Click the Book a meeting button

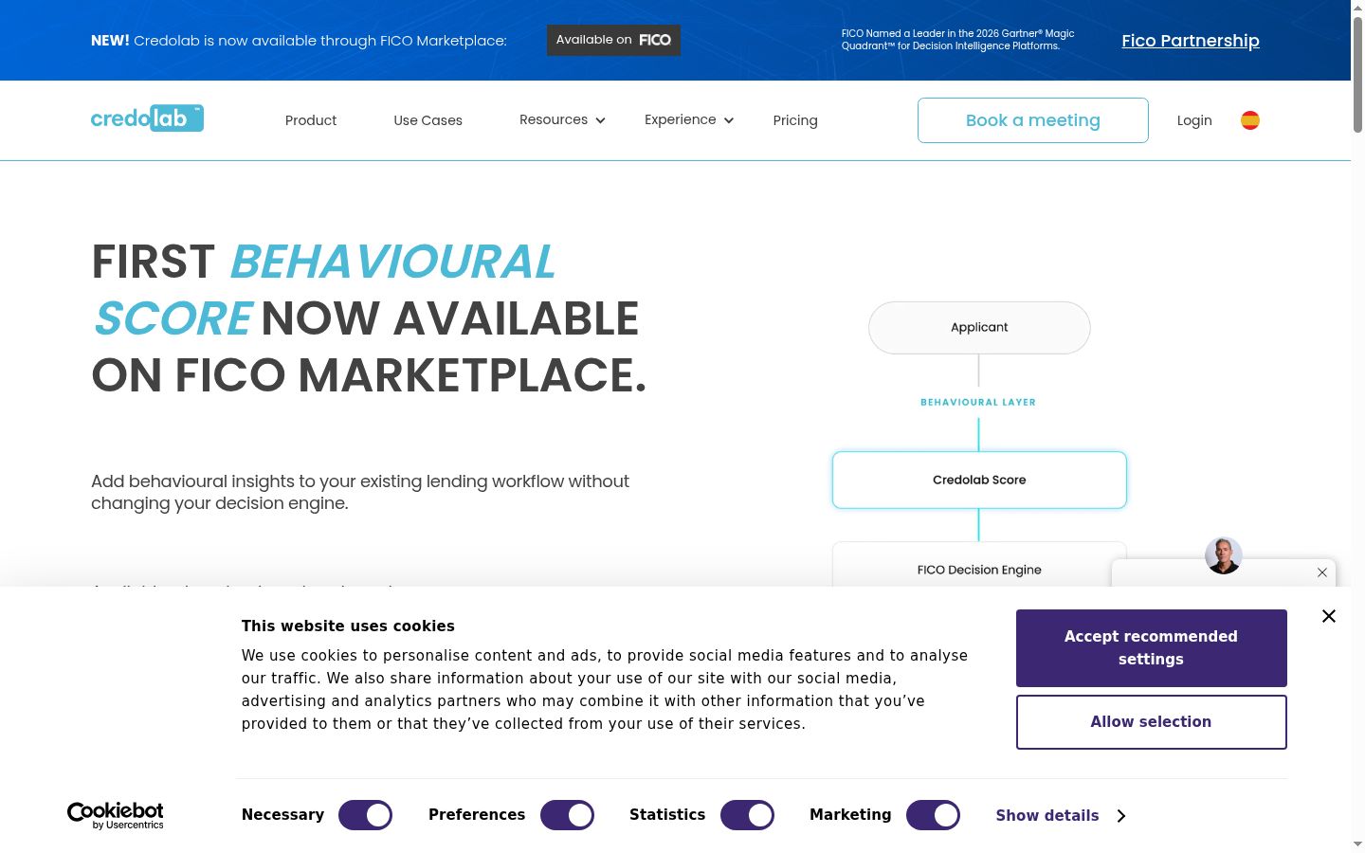[x=1033, y=120]
